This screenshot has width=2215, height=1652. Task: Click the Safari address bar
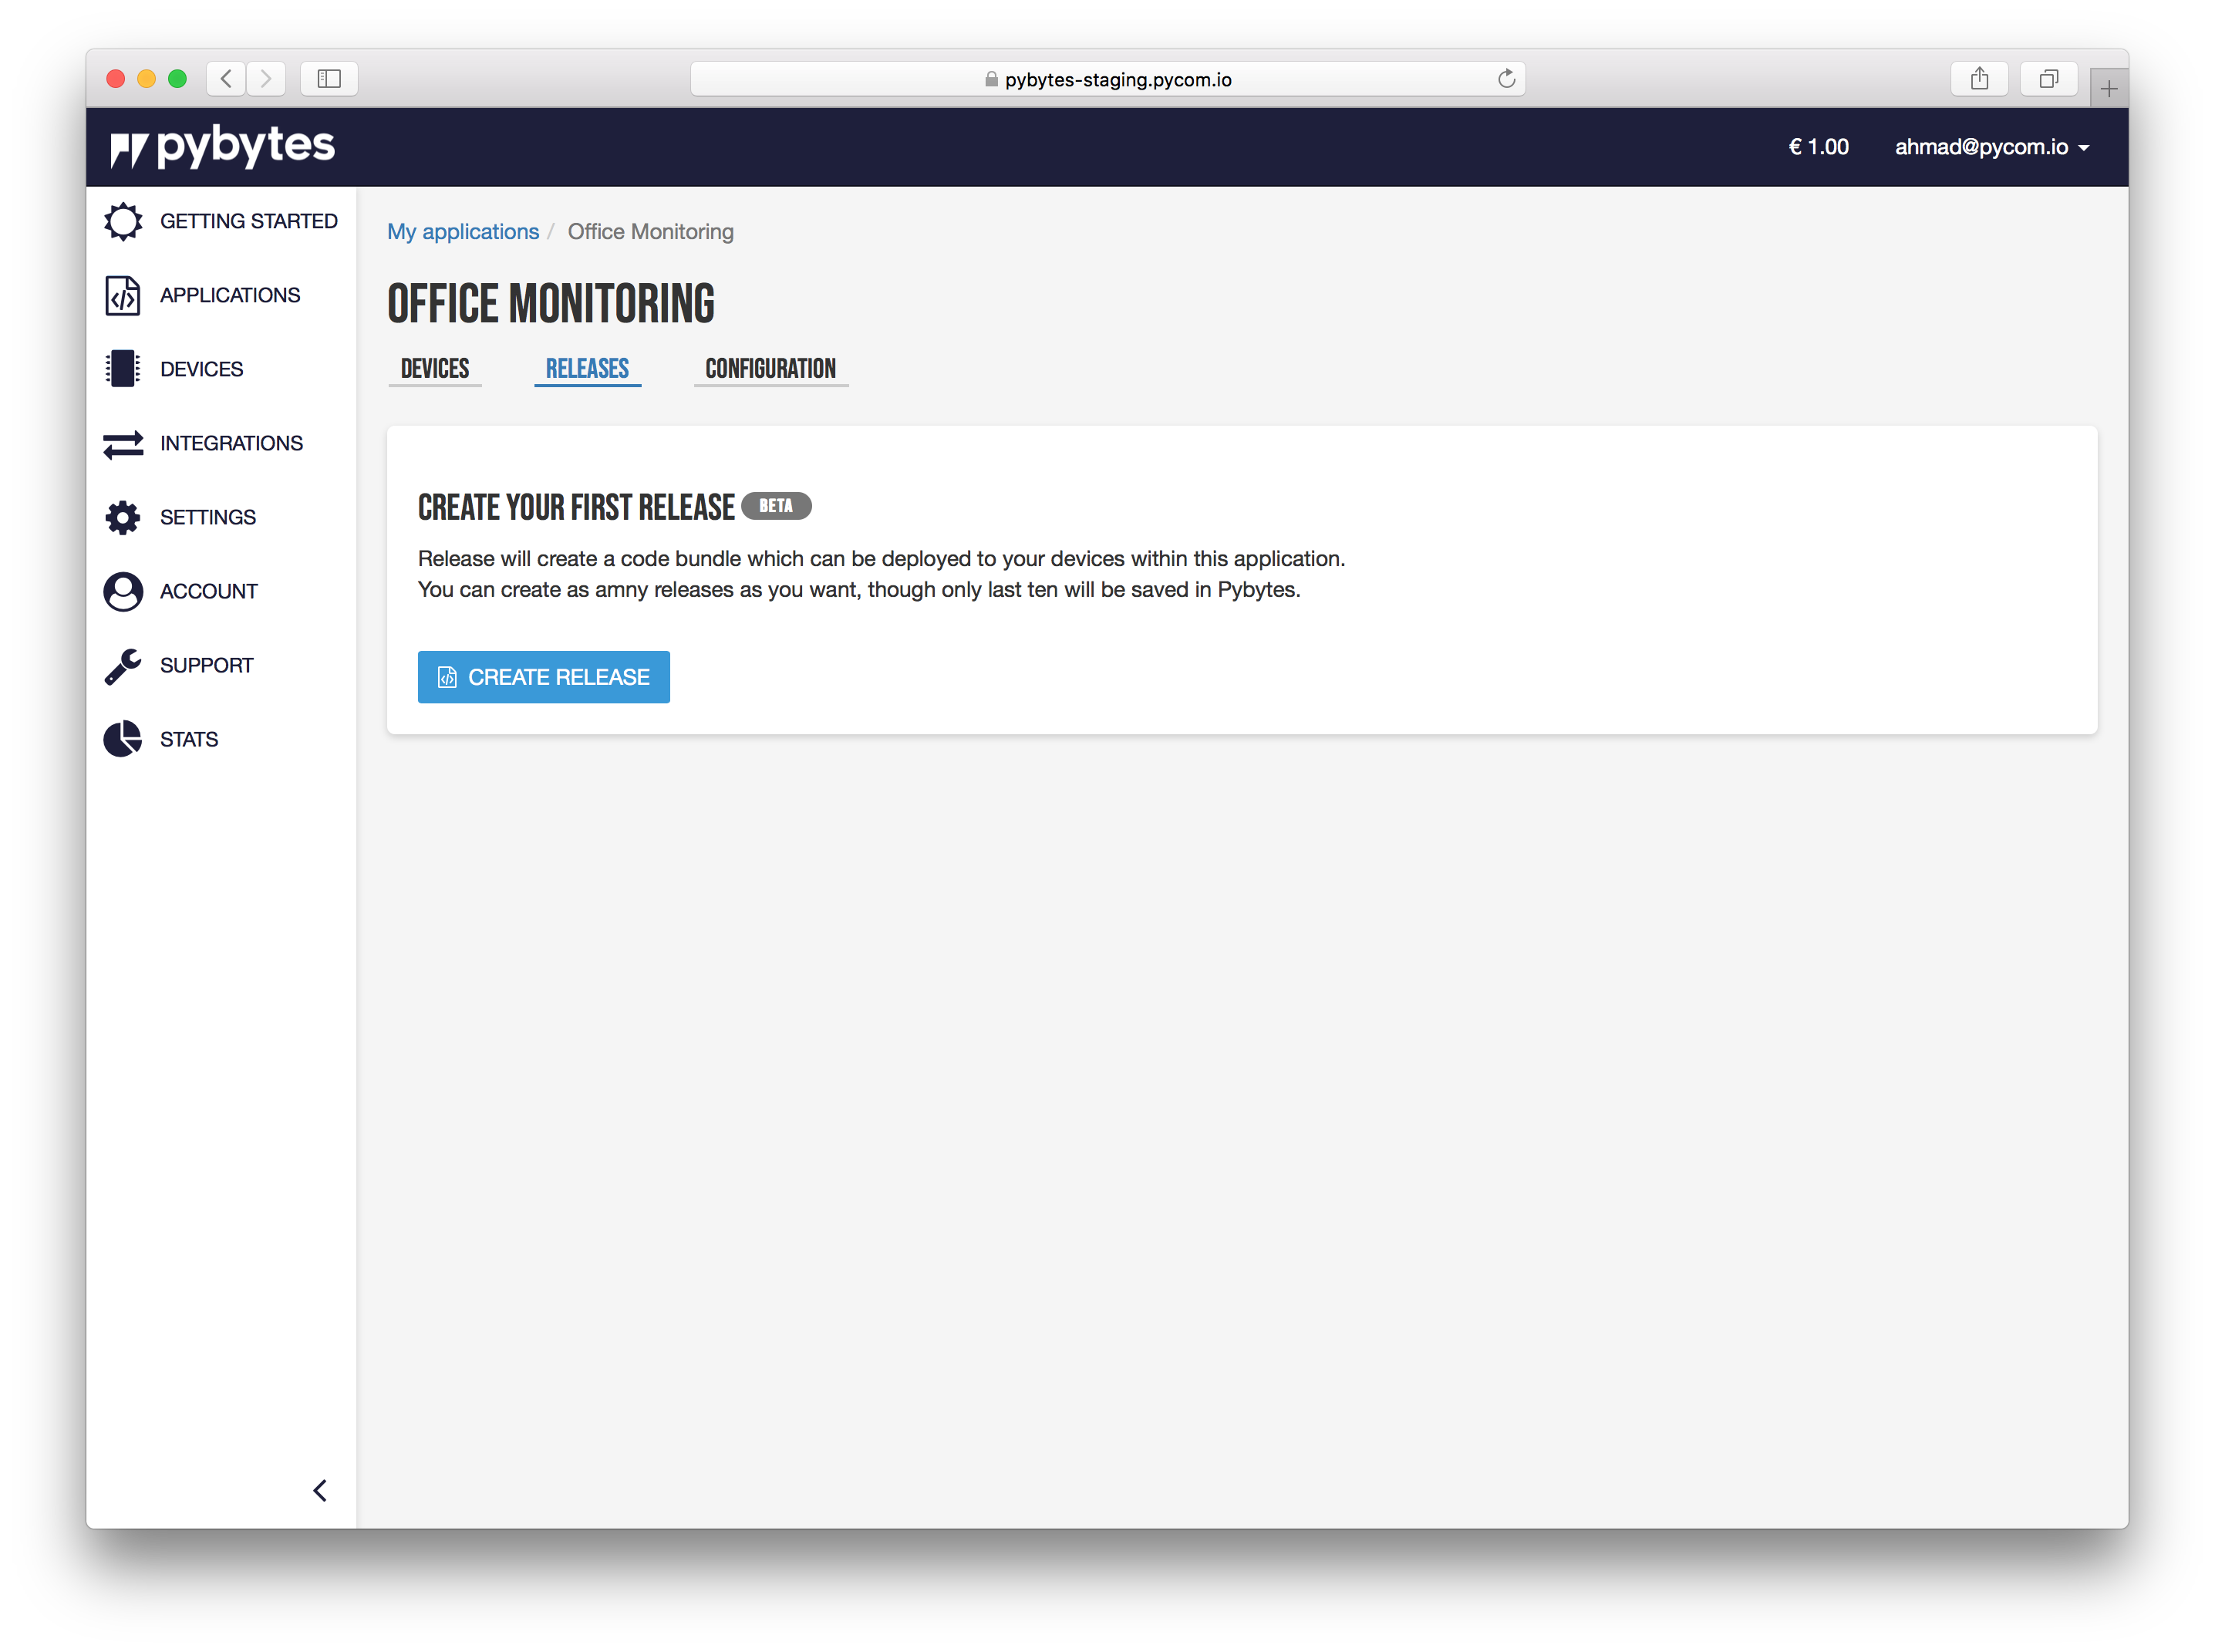[1107, 79]
